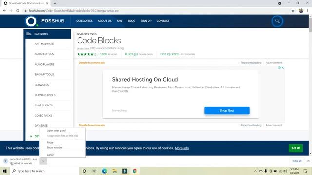Image resolution: width=312 pixels, height=175 pixels.
Task: Click upper Report misleading link
Action: point(251,63)
